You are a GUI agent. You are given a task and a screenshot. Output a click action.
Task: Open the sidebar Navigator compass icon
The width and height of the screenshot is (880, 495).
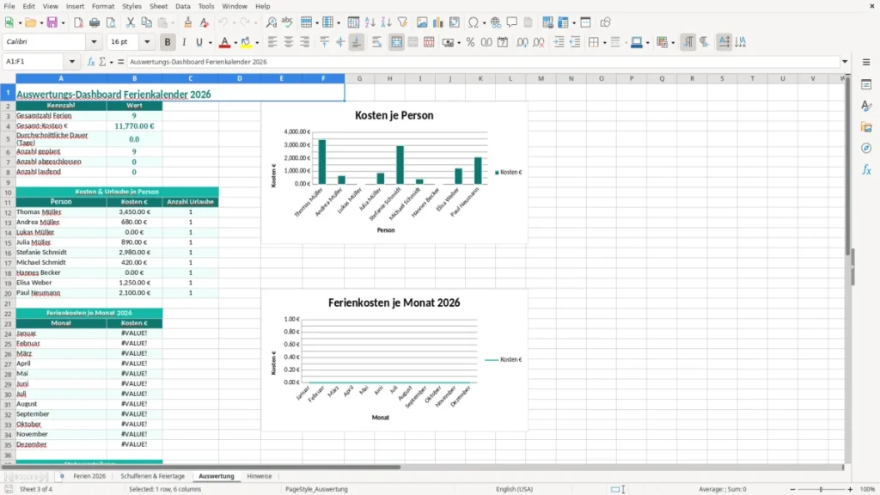866,148
